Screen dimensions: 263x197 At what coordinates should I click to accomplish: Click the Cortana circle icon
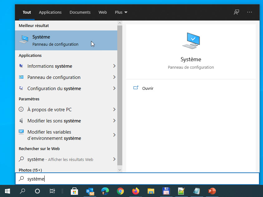37,191
